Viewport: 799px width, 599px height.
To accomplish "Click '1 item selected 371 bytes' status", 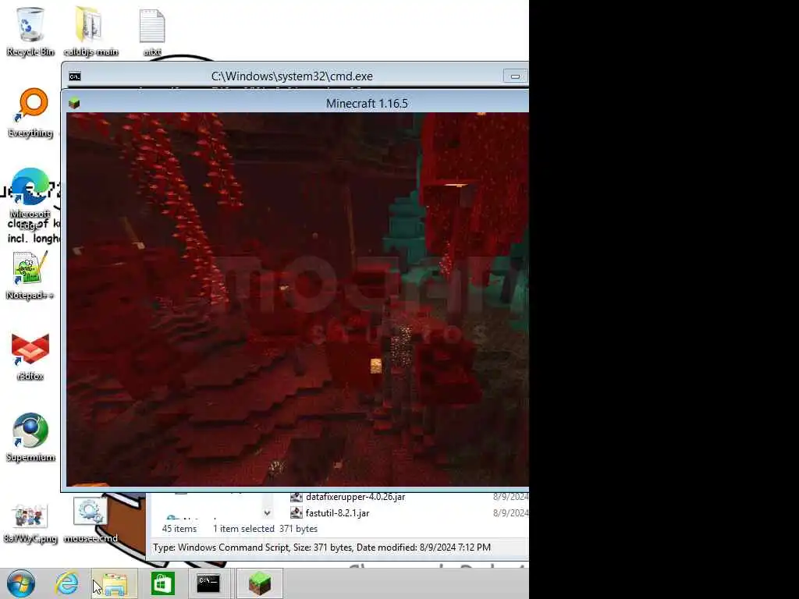I will click(265, 529).
